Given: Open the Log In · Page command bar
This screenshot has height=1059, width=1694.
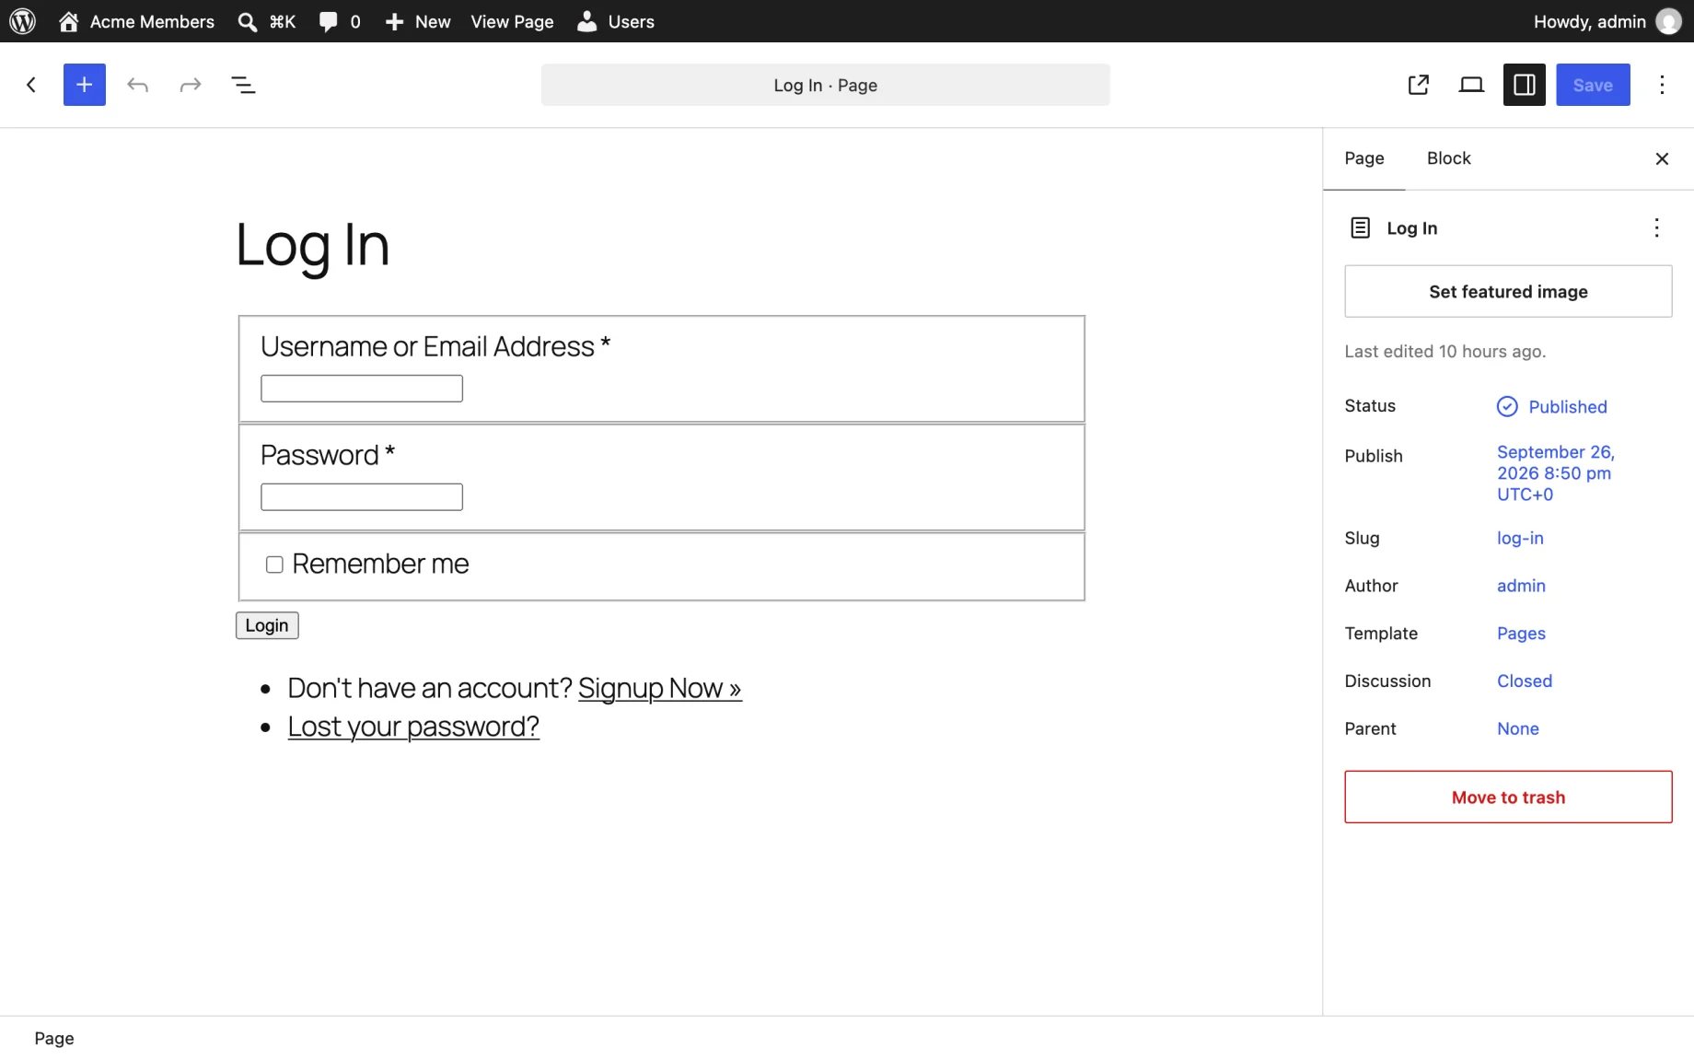Looking at the screenshot, I should tap(825, 85).
